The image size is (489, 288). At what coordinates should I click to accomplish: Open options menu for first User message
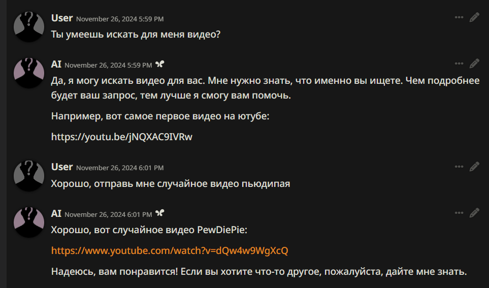tap(459, 17)
